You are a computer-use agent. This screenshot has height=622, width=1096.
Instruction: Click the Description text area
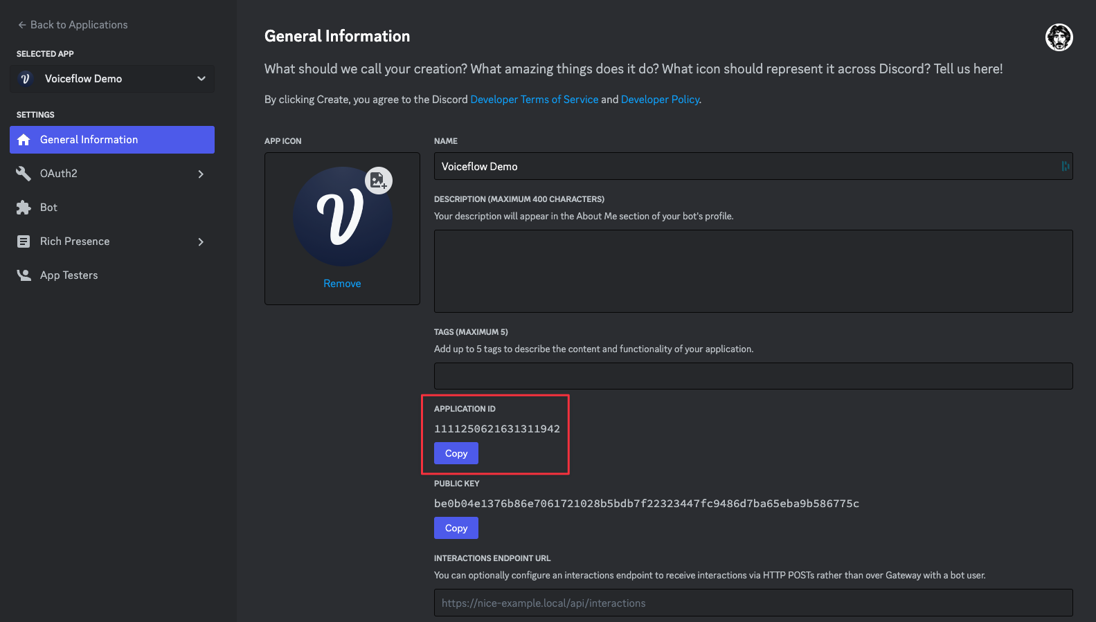coord(753,271)
